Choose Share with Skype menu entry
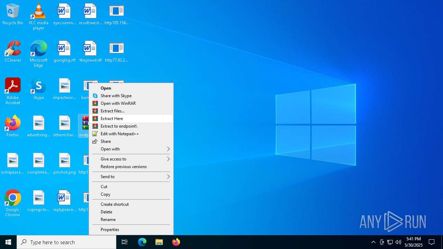This screenshot has width=443, height=249. pyautogui.click(x=131, y=96)
